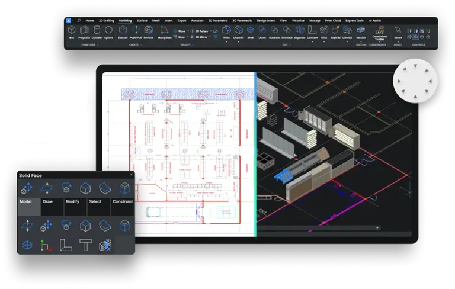Use the Explode tool
This screenshot has height=289, width=455.
click(335, 32)
